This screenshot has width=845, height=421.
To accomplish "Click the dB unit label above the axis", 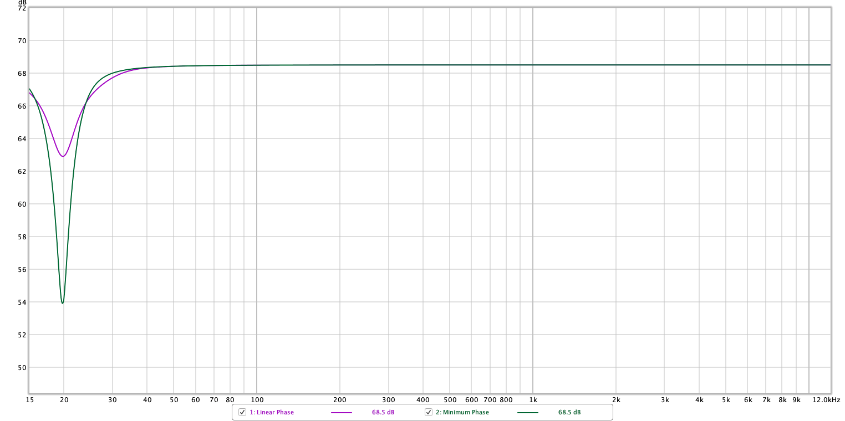I will point(22,2).
